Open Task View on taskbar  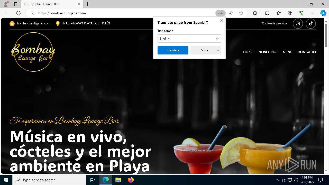(x=93, y=180)
